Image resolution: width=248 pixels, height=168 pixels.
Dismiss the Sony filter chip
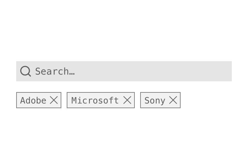173,100
